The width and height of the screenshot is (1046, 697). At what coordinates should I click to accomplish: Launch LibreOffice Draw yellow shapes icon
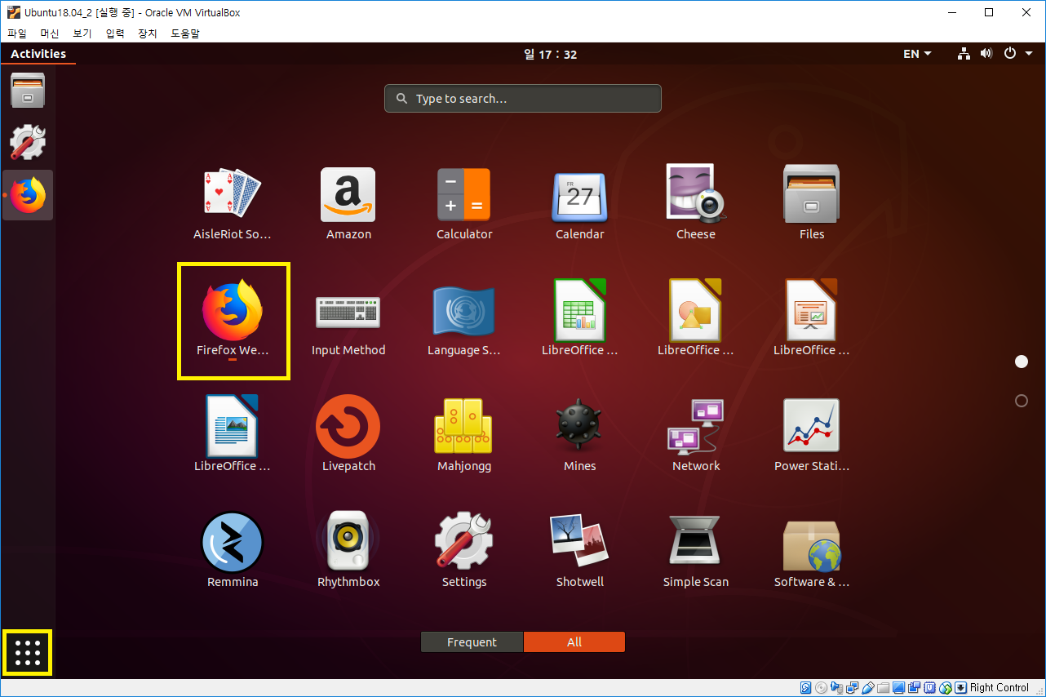pos(696,320)
